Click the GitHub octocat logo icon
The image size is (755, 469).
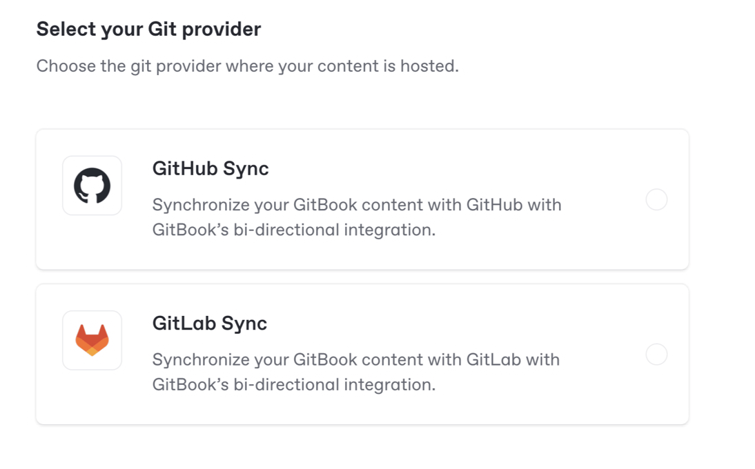(92, 186)
